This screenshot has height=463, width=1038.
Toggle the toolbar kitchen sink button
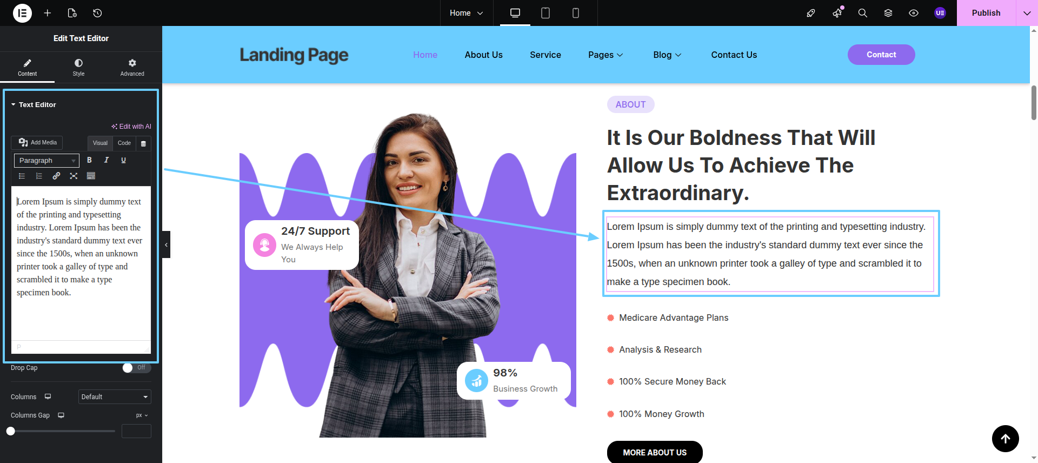pyautogui.click(x=91, y=176)
